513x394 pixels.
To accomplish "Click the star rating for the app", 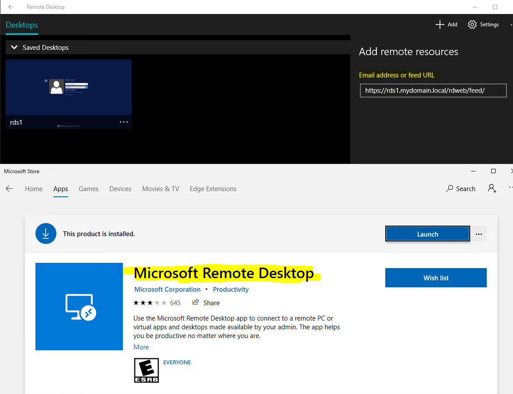I will click(150, 303).
